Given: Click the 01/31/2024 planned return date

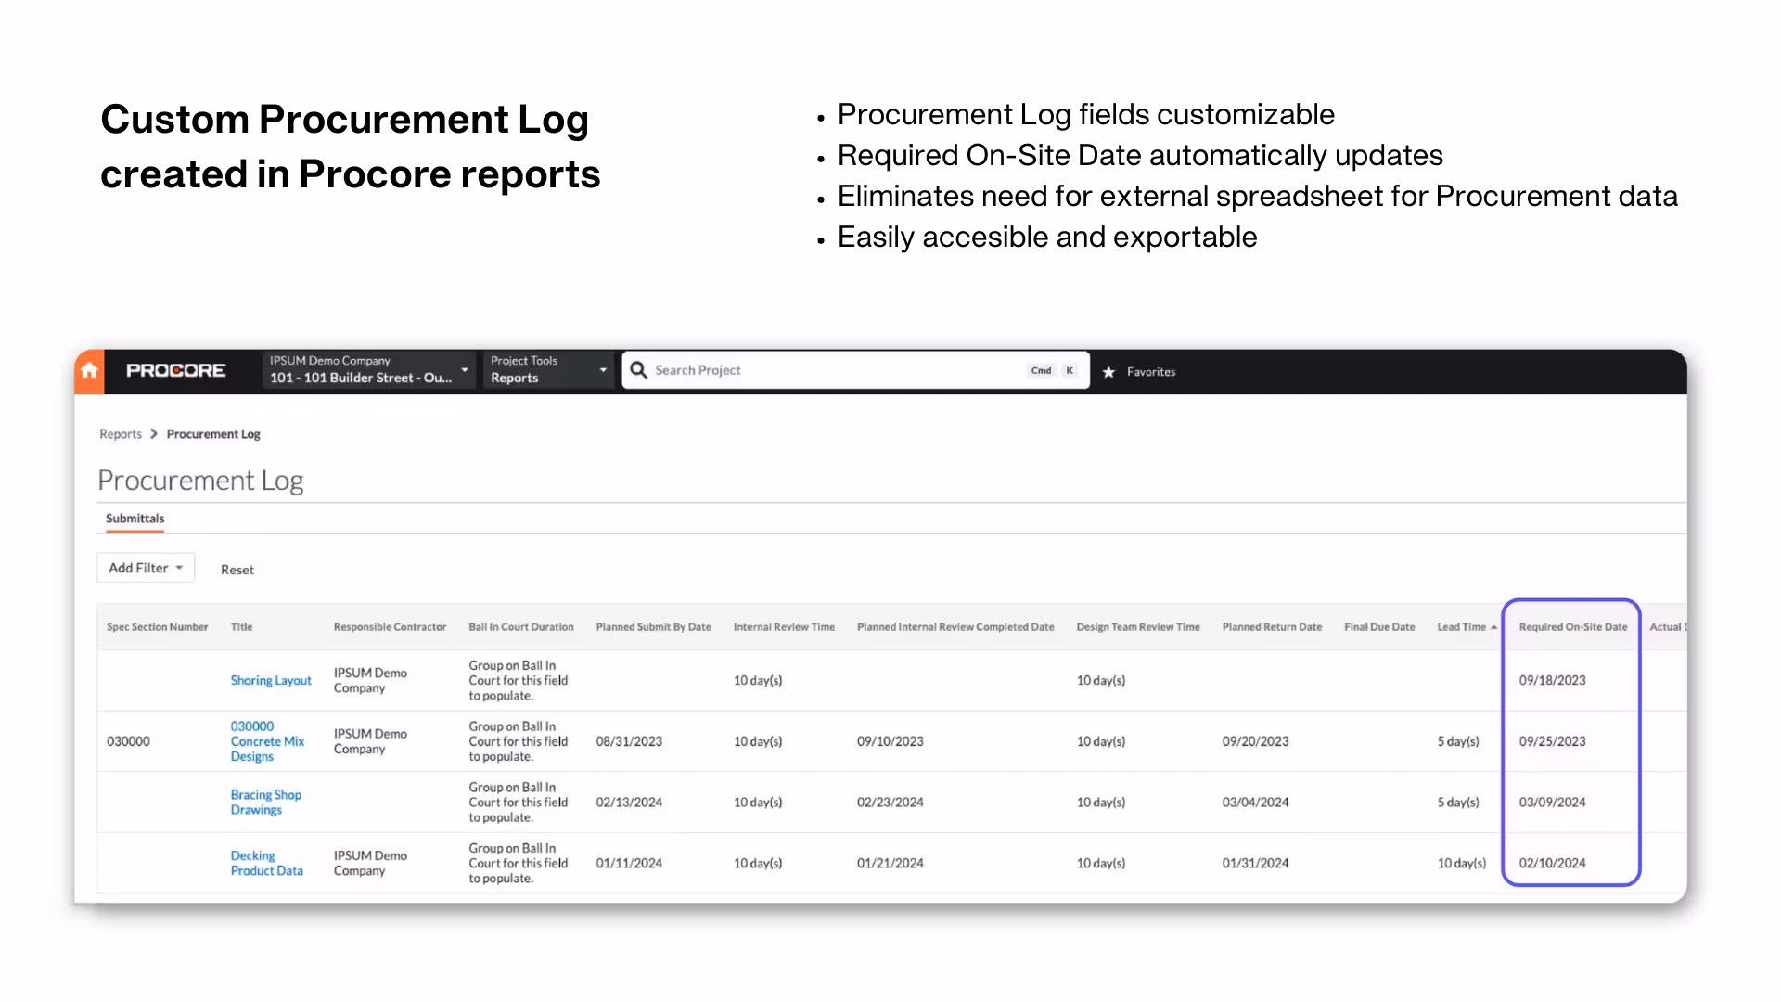Looking at the screenshot, I should [x=1255, y=864].
